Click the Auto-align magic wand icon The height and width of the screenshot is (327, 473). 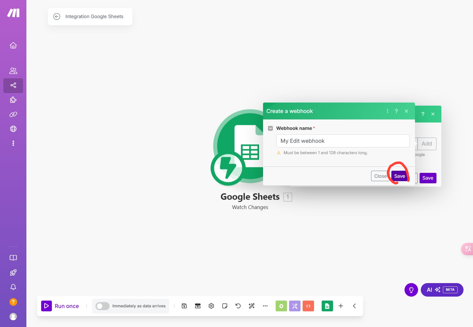[x=252, y=306]
